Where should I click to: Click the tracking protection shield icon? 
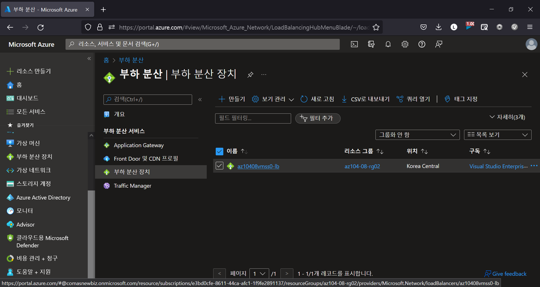point(88,27)
